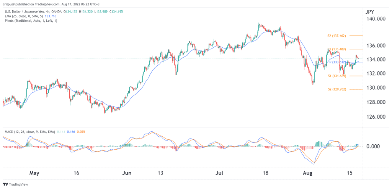392x189 pixels.
Task: Click the May label on time axis
Action: (34, 173)
